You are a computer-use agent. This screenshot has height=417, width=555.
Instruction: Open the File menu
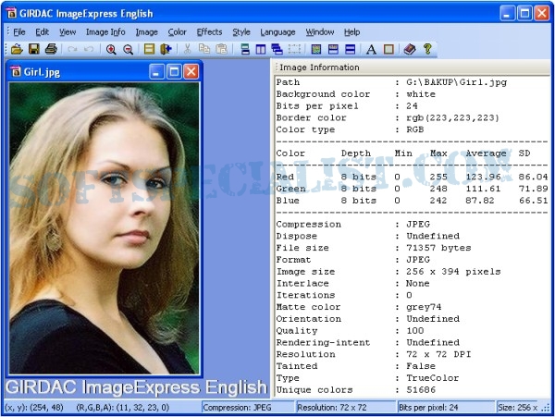pyautogui.click(x=19, y=31)
